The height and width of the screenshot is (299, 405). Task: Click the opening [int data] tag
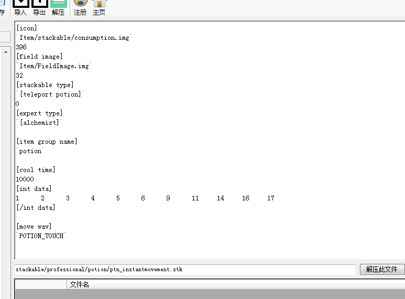tap(34, 188)
